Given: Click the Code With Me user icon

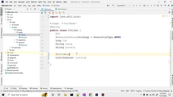Looking at the screenshot, I should tap(108, 5).
